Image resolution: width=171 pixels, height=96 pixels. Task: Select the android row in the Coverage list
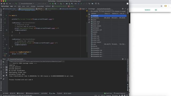point(109,16)
